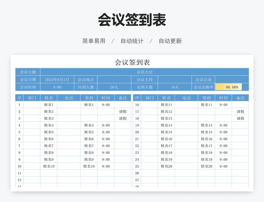Click the 姓名14 sign-in cell in row 19
This screenshot has width=264, height=202.
(x=207, y=125)
